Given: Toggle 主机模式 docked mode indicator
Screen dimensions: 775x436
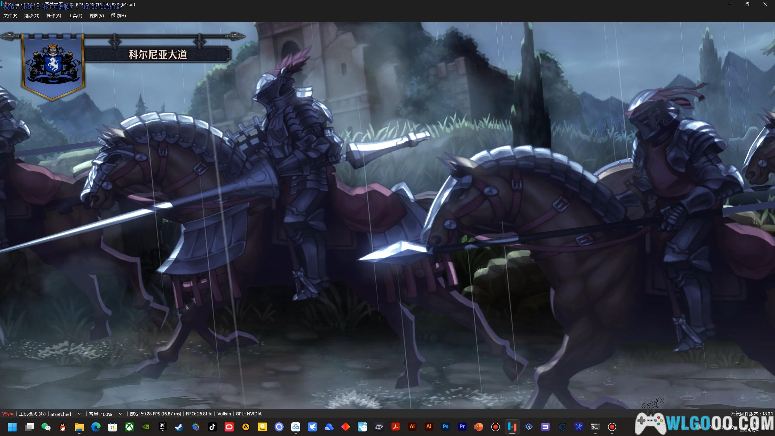Looking at the screenshot, I should [x=32, y=414].
